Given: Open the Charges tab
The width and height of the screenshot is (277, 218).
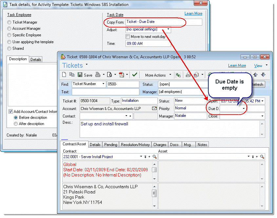Looking at the screenshot, I should [x=160, y=144].
